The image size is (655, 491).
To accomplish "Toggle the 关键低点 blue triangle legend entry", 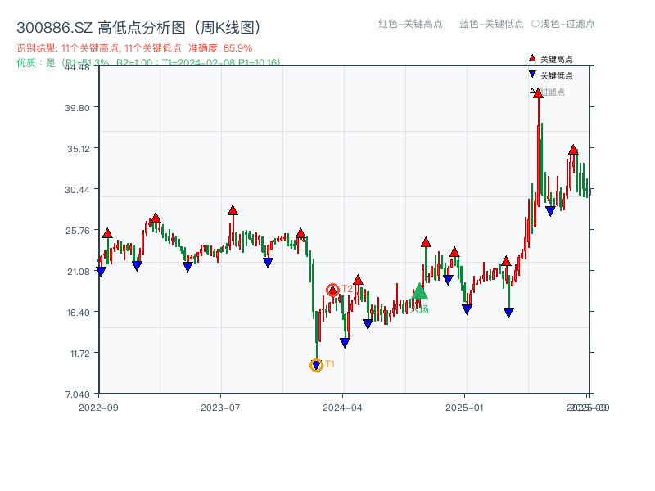I will point(551,75).
